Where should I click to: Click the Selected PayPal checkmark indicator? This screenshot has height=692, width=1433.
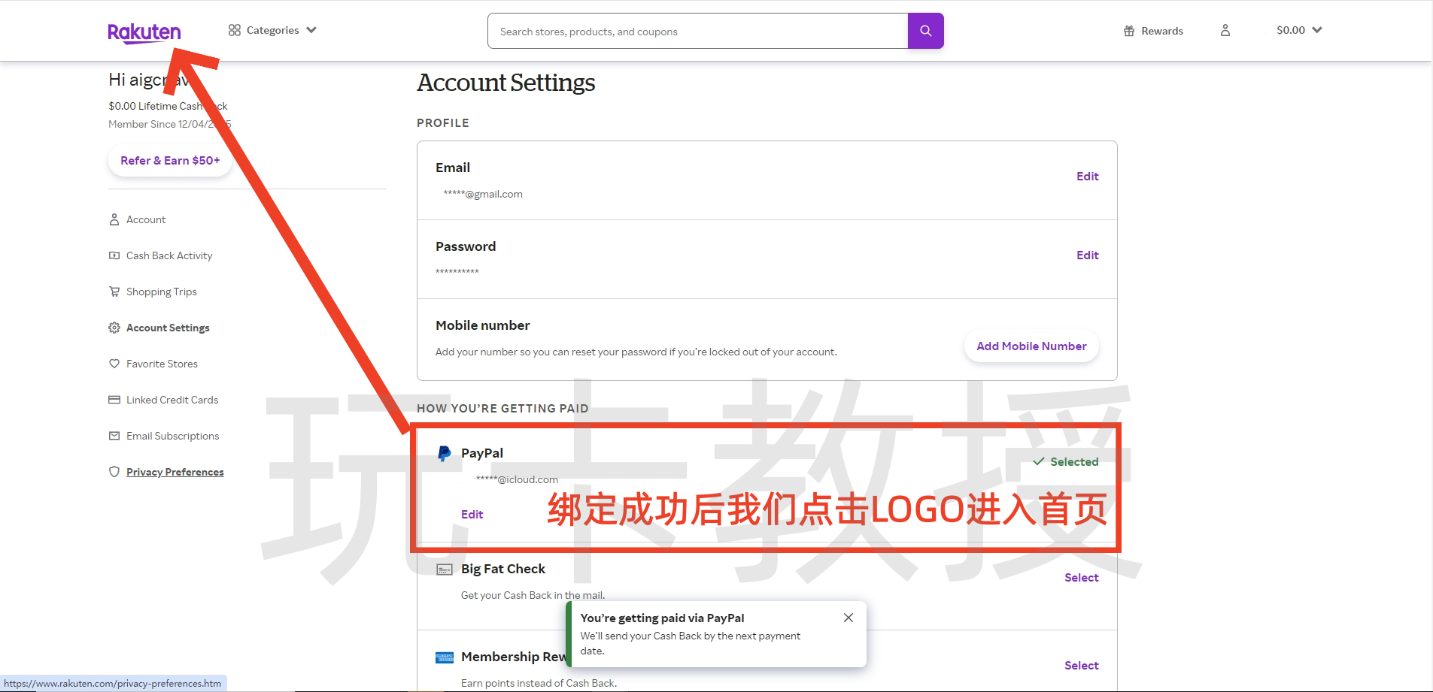coord(1065,462)
